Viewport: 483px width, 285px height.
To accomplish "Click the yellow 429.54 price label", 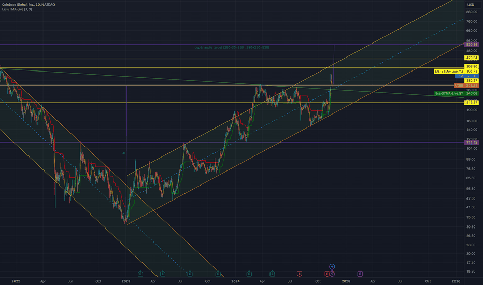I will pos(472,58).
